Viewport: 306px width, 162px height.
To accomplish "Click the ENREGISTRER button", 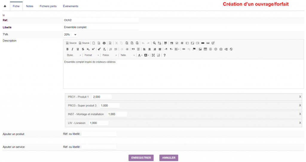I will coord(141,158).
